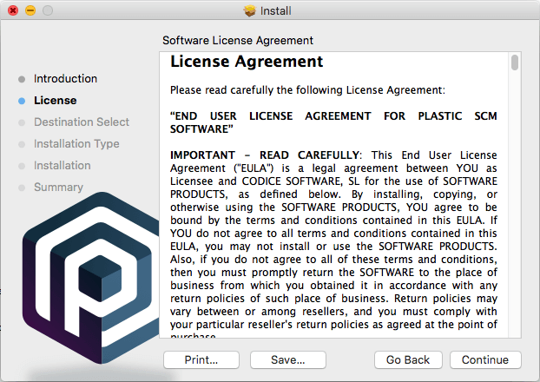
Task: Click the gray bullet beside Introduction
Action: pyautogui.click(x=22, y=79)
